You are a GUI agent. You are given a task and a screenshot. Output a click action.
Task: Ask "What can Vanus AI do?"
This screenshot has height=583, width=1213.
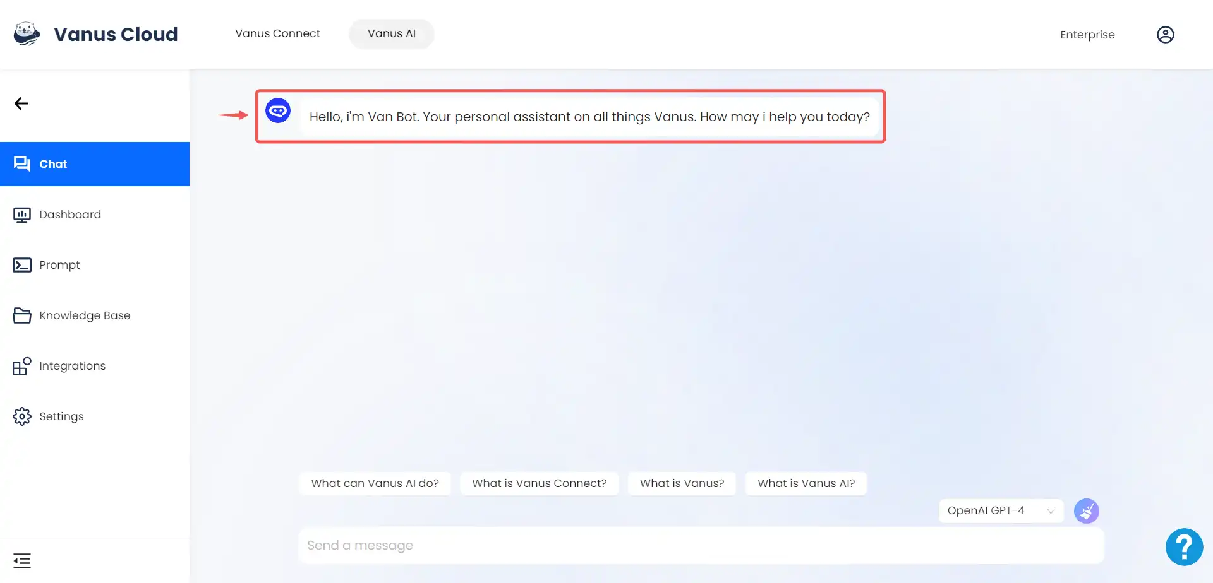click(x=375, y=483)
